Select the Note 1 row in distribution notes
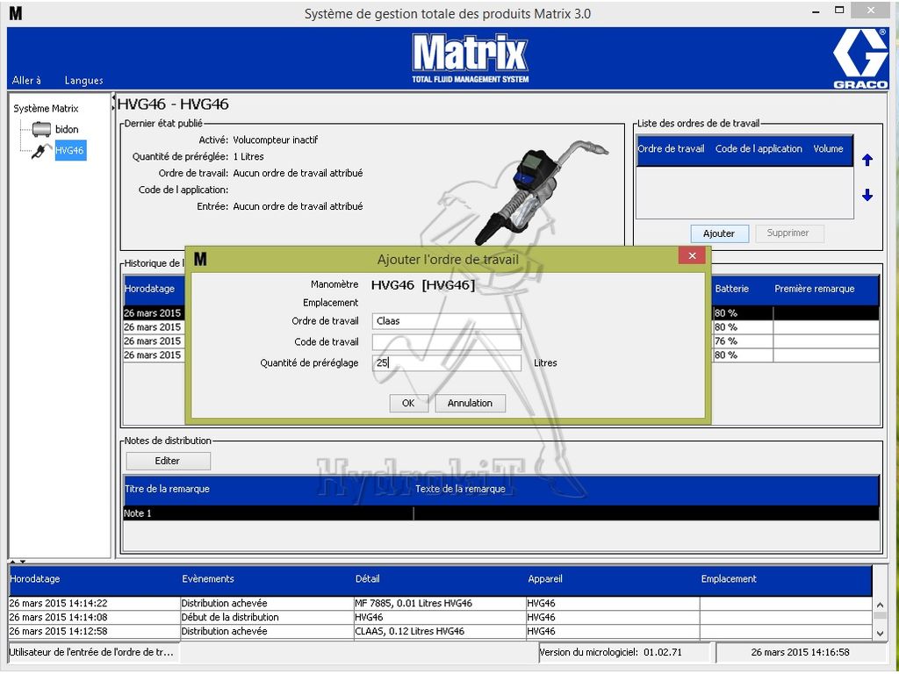The height and width of the screenshot is (674, 899). [263, 513]
